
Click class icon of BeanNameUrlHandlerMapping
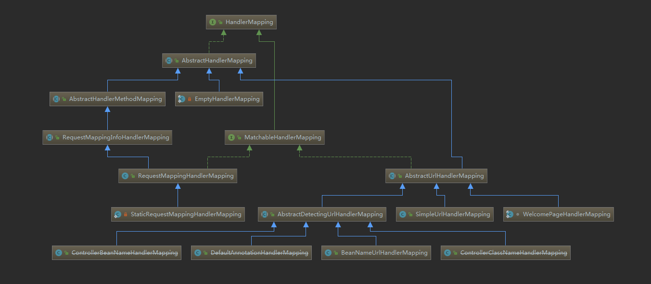(x=328, y=253)
